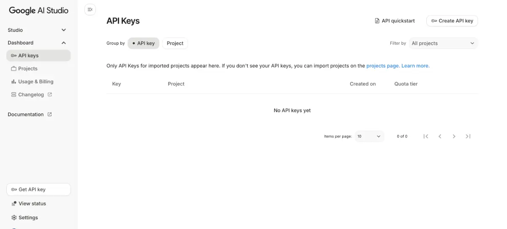Collapse the sidebar with the top toggle icon

pos(90,9)
